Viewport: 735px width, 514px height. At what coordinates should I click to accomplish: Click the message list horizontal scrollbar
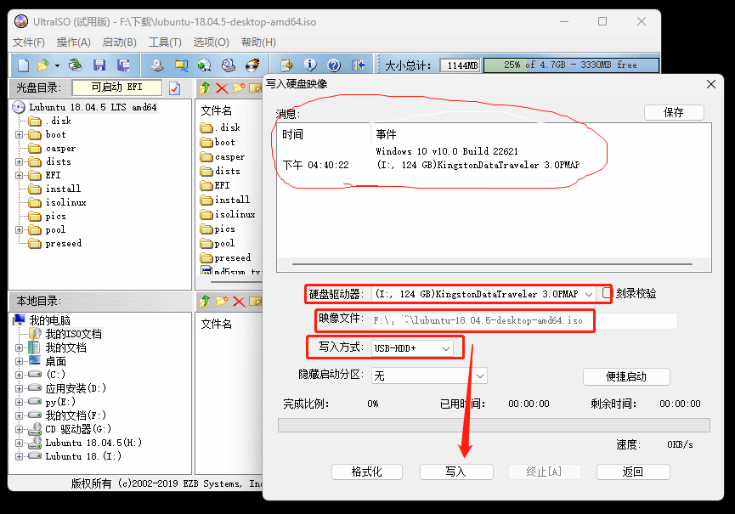coord(492,264)
